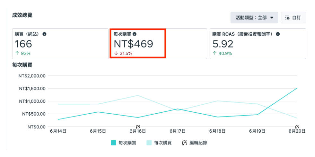Click light line peak at 6月16日
This screenshot has height=157, width=315.
point(138,95)
